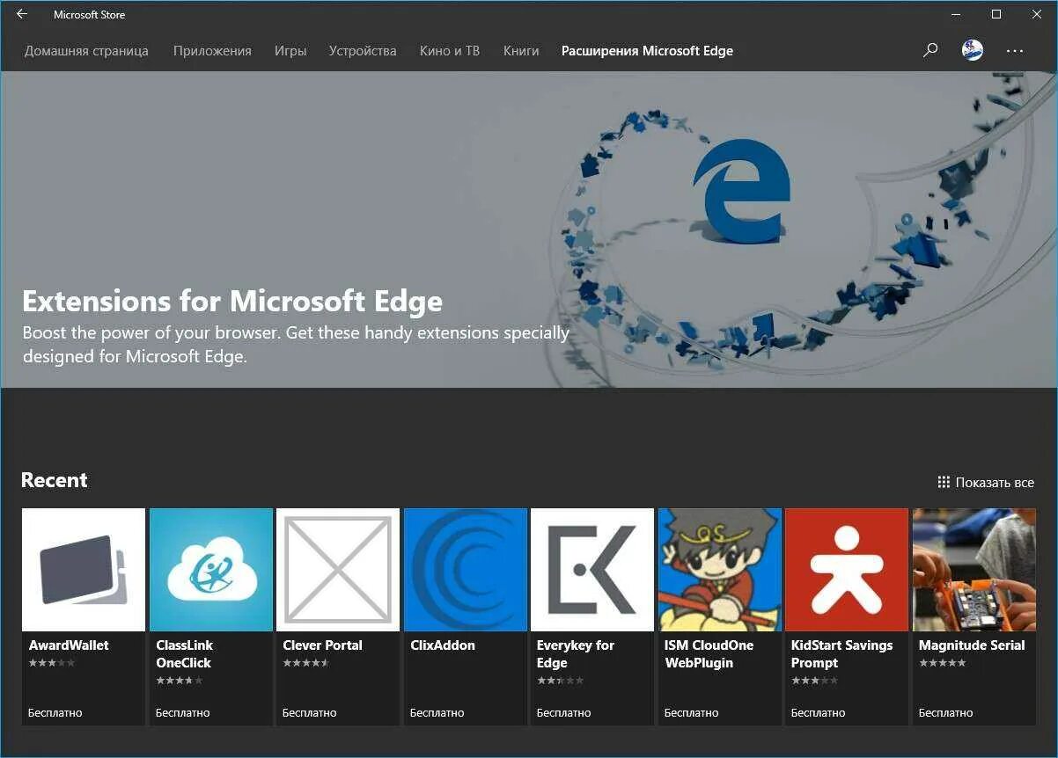Image resolution: width=1058 pixels, height=758 pixels.
Task: Open the Устройства tab
Action: pos(363,51)
